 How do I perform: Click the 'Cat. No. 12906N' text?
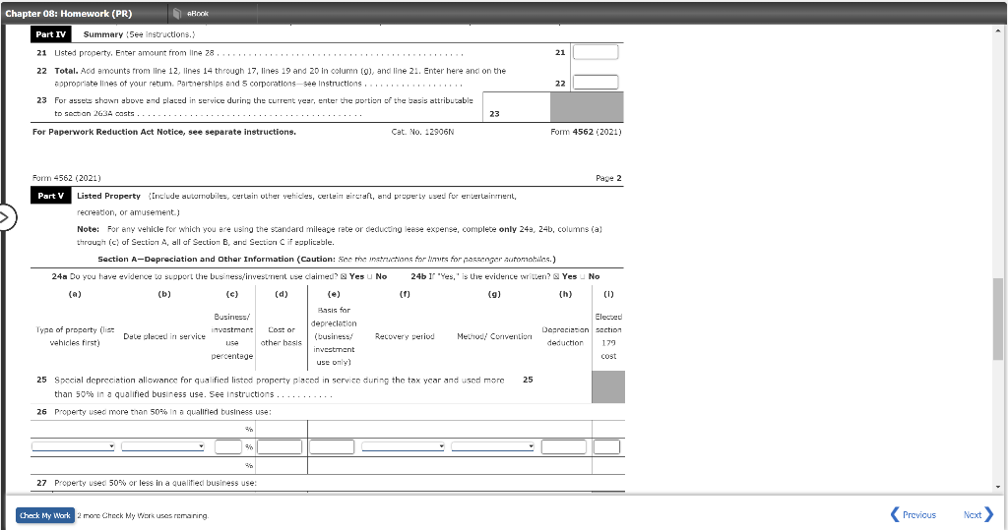422,132
